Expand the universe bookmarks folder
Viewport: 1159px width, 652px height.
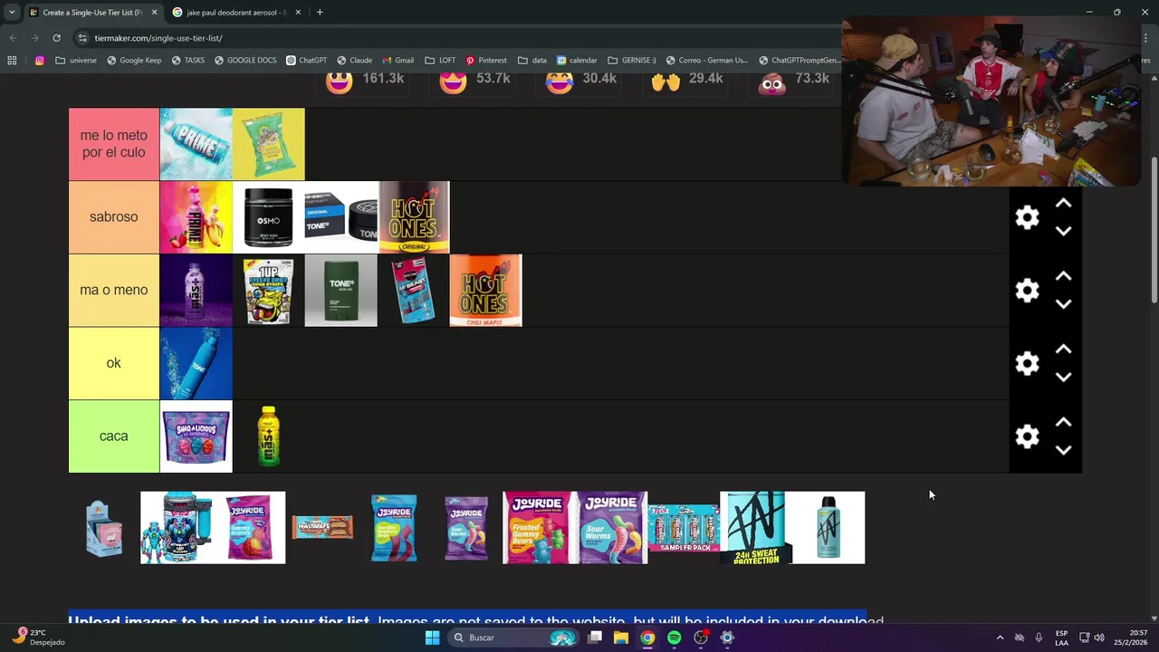point(76,61)
